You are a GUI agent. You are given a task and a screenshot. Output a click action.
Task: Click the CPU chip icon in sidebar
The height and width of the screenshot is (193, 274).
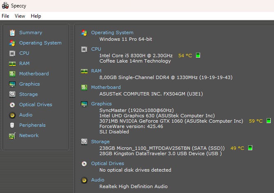pos(12,53)
